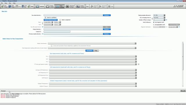The height and width of the screenshot is (105, 186).
Task: Toggle Search in subfolders checkbox
Action: (45, 17)
